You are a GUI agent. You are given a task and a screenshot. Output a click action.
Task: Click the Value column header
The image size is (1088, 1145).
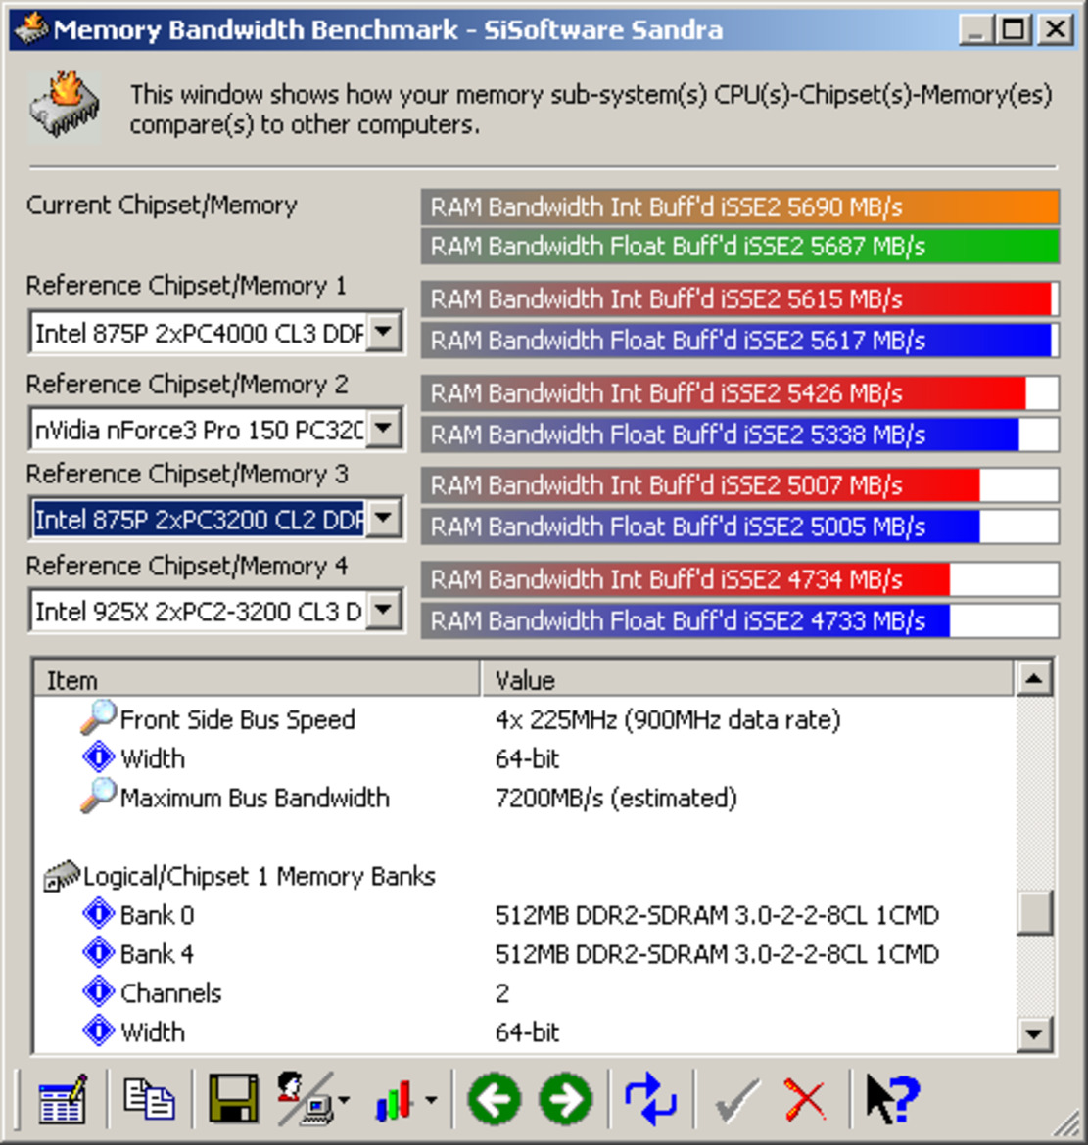point(748,680)
